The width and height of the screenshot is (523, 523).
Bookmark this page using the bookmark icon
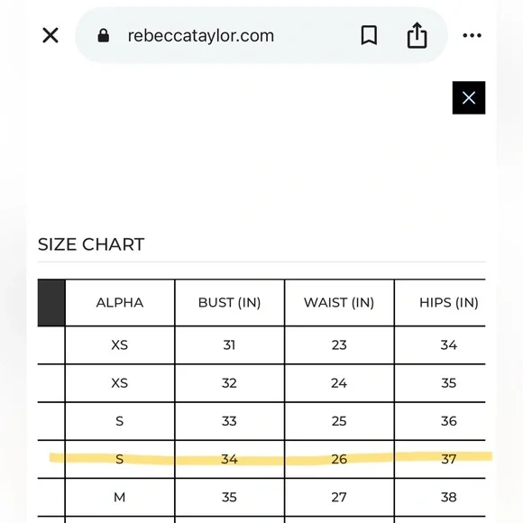click(x=369, y=35)
